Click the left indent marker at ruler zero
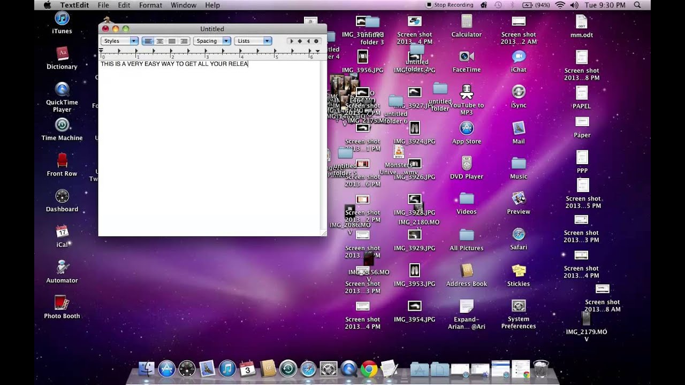 point(101,50)
